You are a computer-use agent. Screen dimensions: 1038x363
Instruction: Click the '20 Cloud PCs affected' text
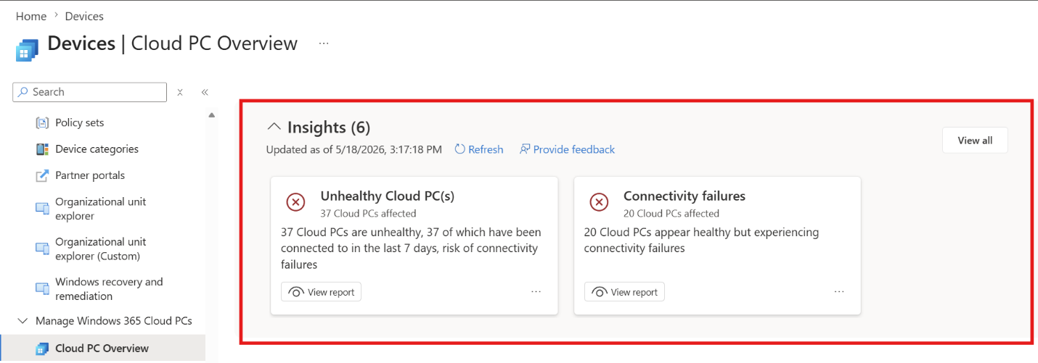[671, 214]
